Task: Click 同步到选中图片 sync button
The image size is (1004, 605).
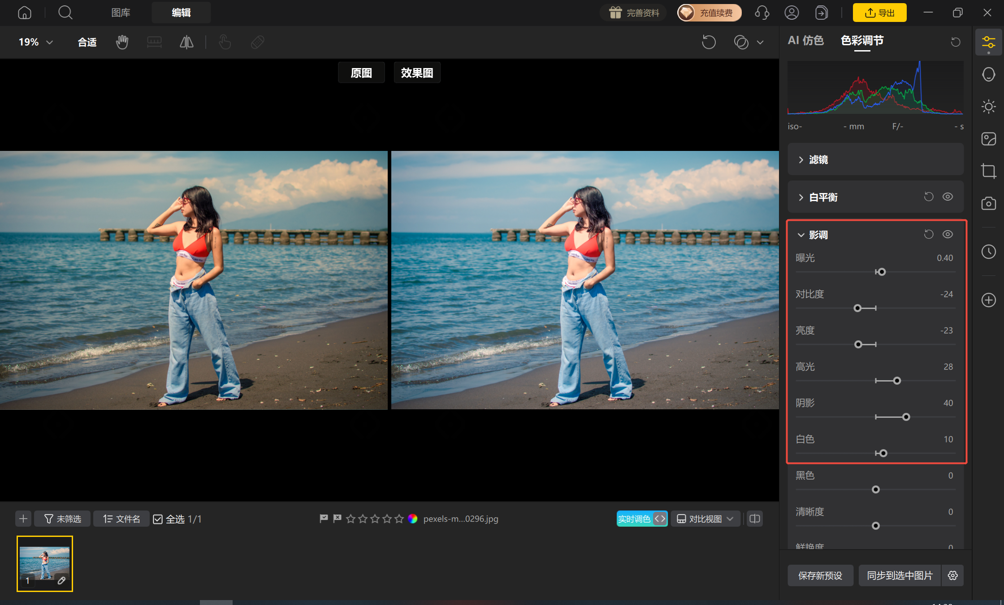Action: 900,575
